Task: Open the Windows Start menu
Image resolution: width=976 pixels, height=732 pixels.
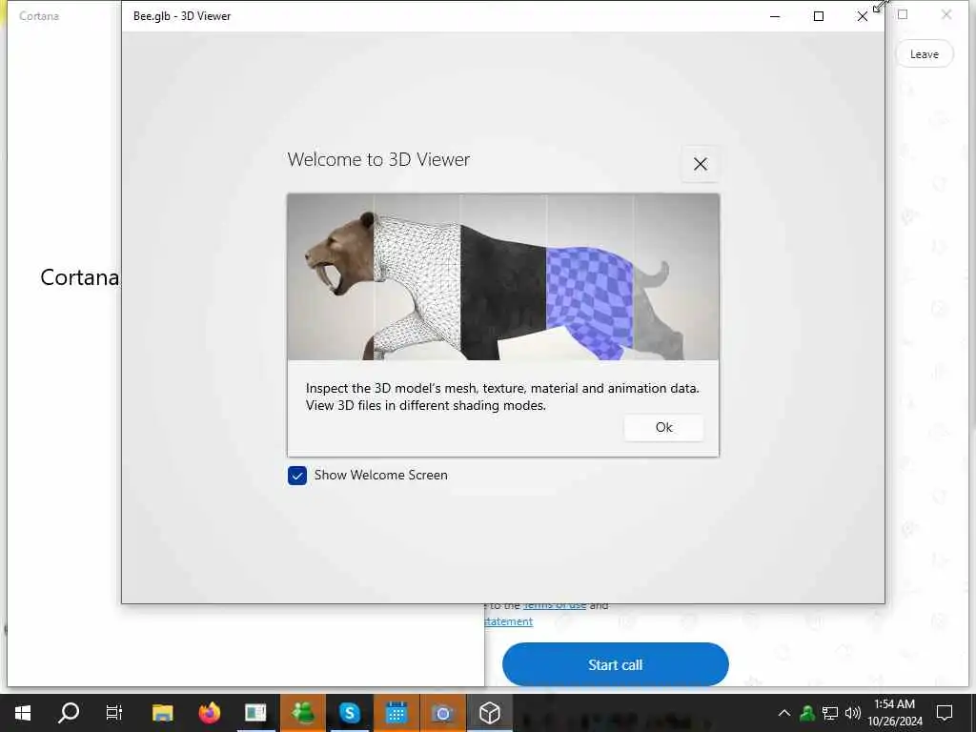Action: coord(23,713)
